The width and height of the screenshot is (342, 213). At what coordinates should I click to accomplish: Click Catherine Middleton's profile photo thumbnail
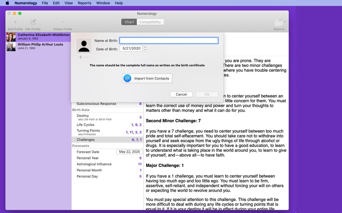(11, 37)
